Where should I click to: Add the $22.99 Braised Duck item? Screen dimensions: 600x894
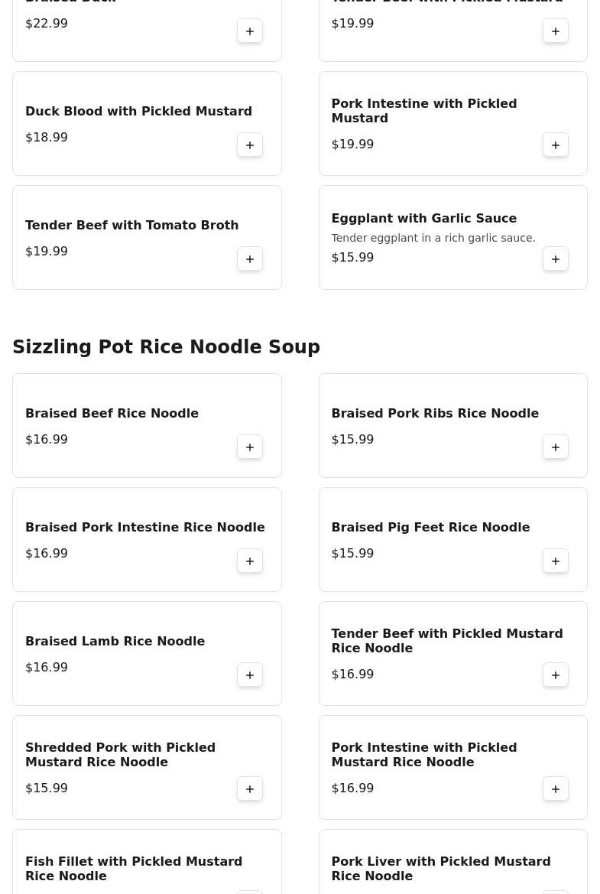click(250, 31)
